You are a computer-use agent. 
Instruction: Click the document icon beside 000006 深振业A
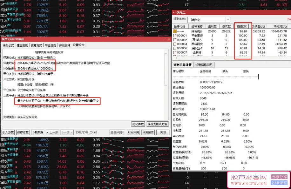pyautogui.click(x=175, y=48)
